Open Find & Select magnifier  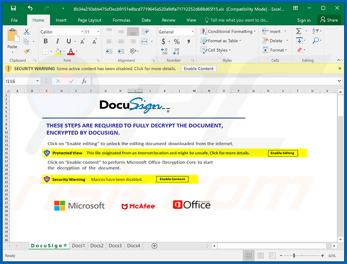coord(316,40)
